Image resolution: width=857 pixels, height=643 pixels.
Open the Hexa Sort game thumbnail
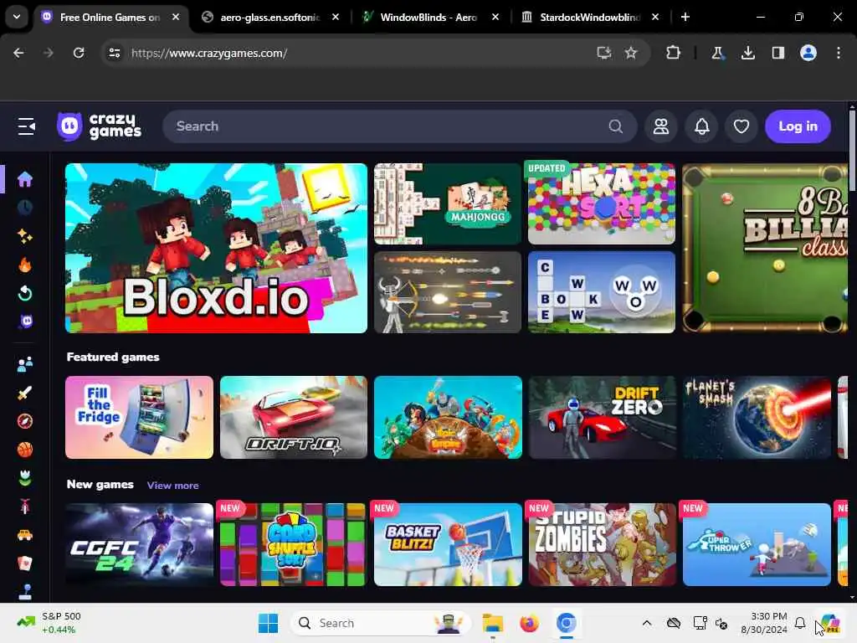[x=601, y=203]
